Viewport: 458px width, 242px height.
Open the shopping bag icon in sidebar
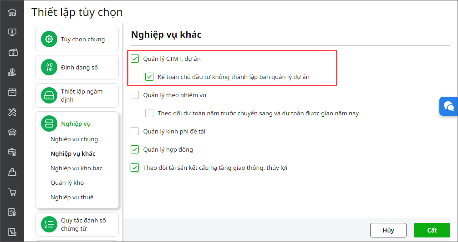tap(12, 172)
